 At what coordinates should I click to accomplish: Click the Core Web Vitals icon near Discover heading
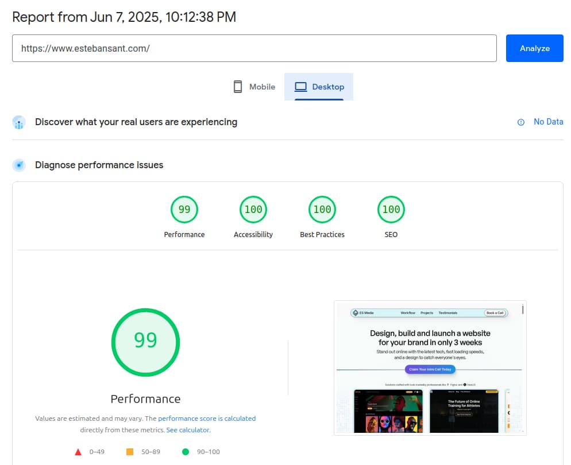tap(18, 122)
